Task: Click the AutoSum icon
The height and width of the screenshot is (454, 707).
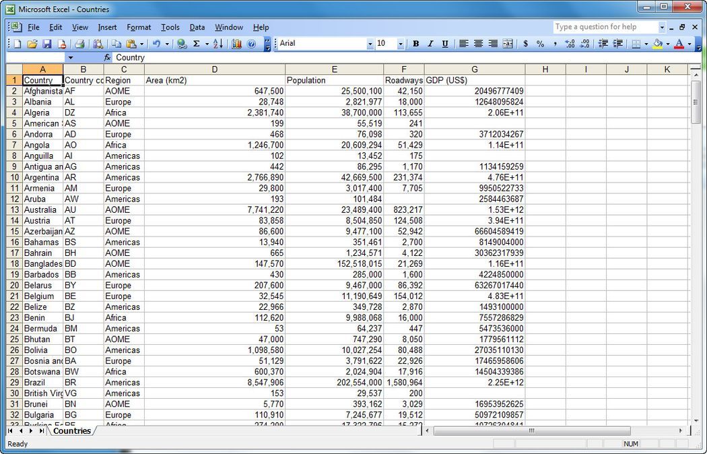Action: (195, 43)
